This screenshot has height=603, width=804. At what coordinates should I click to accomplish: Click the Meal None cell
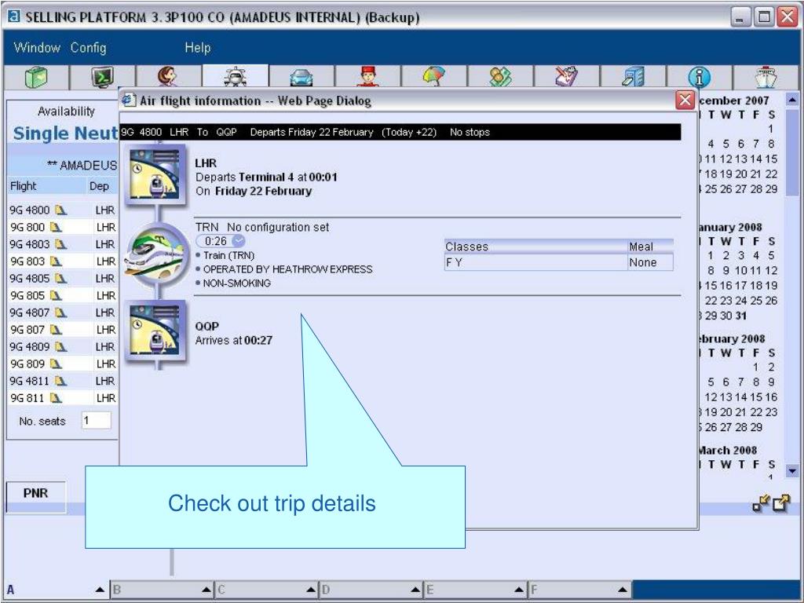(651, 262)
